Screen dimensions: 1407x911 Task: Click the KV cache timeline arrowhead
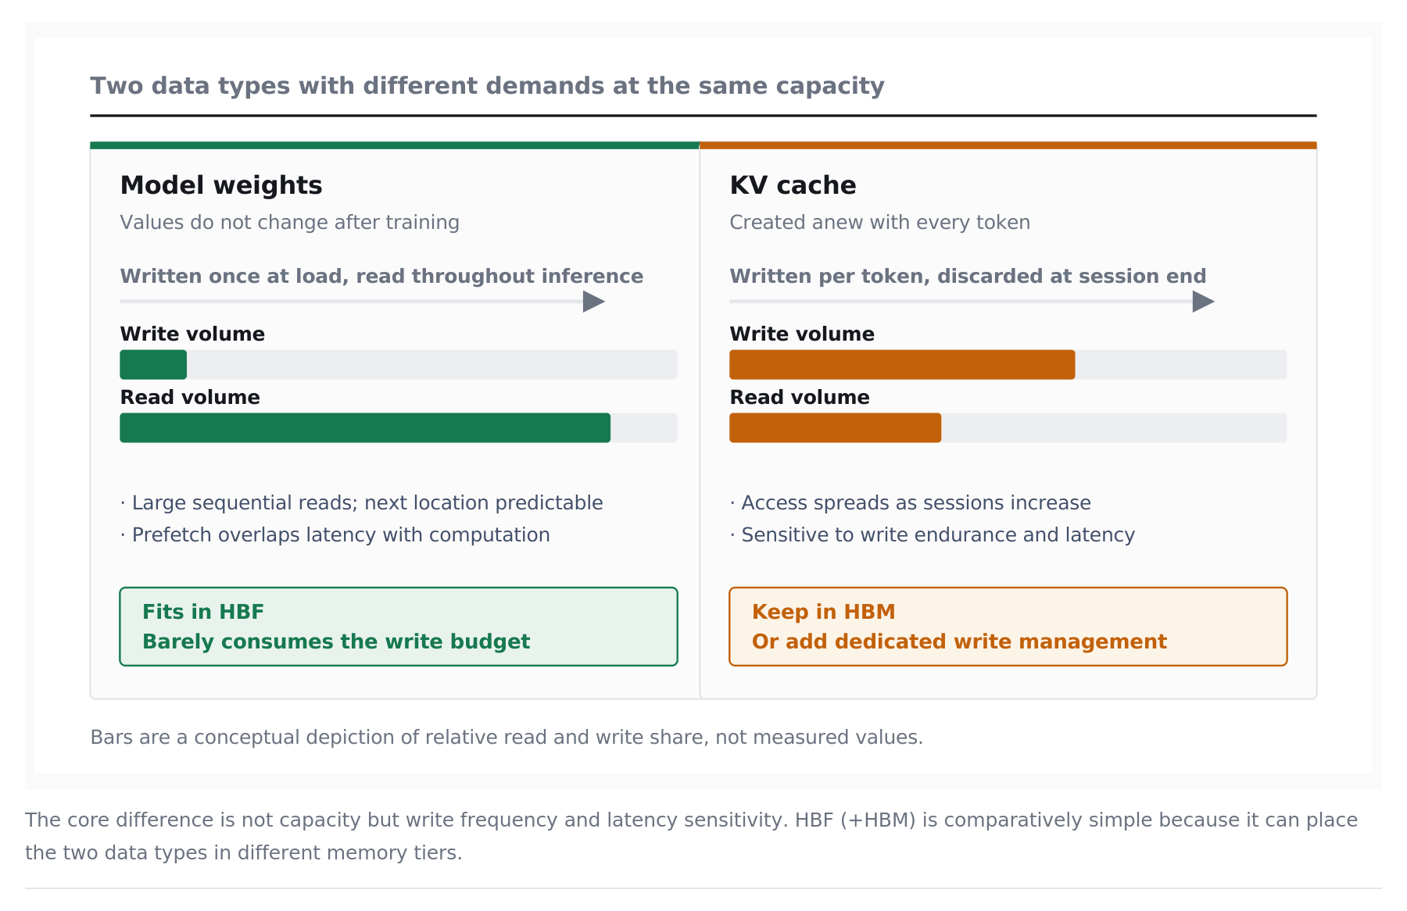point(1204,302)
